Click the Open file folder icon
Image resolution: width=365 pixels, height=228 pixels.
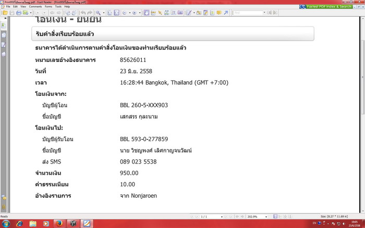tap(4, 12)
